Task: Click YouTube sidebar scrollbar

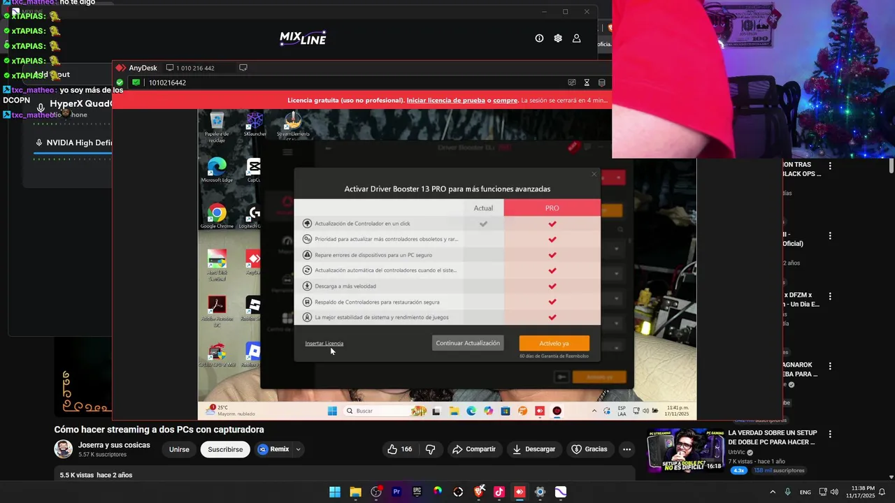Action: click(892, 166)
